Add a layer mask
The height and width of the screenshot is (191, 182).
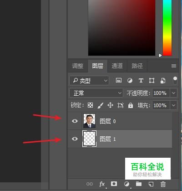(x=114, y=184)
